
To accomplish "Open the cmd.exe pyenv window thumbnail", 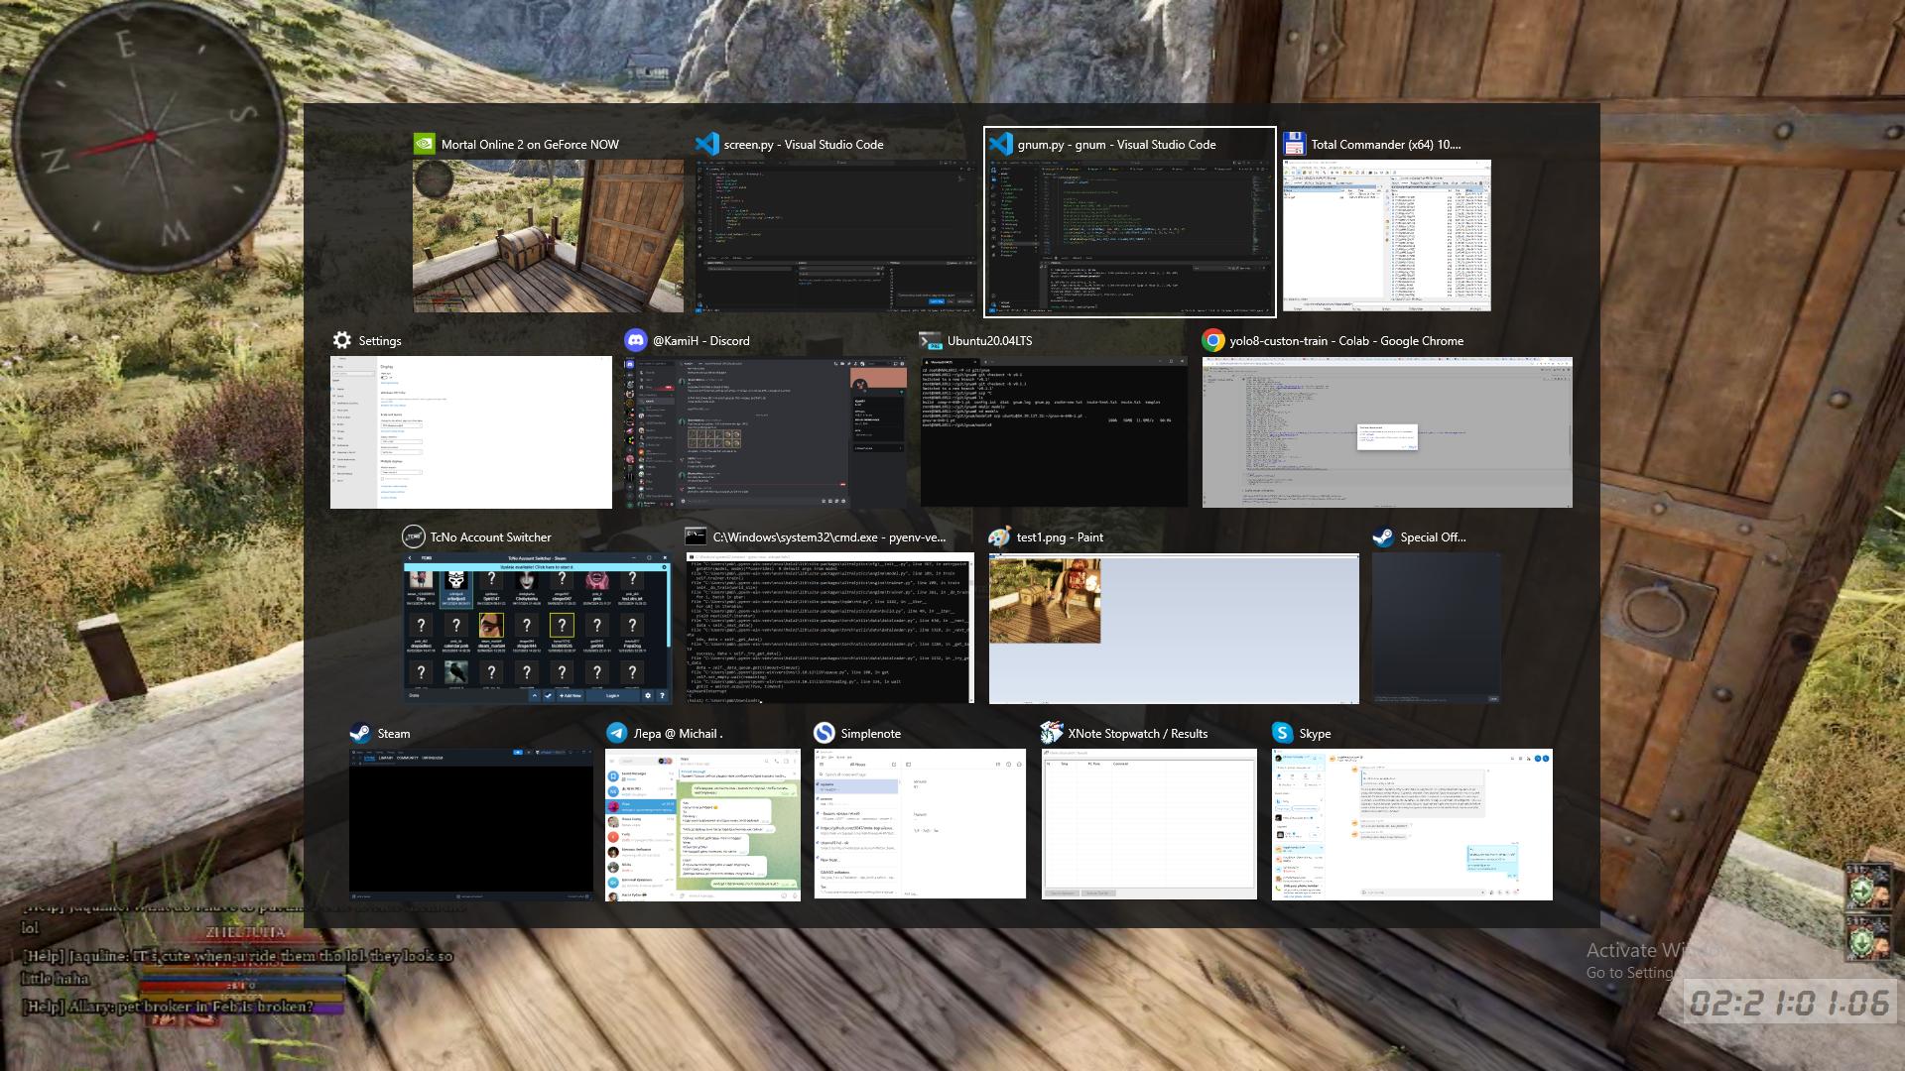I will point(829,629).
